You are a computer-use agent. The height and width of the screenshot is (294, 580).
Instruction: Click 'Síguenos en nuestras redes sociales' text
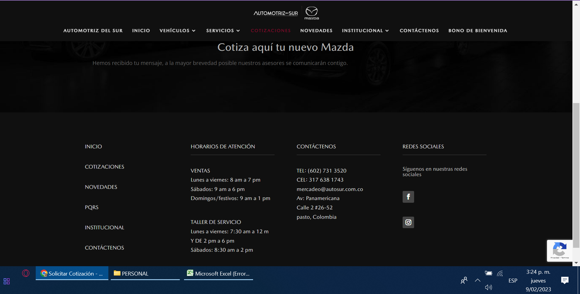click(435, 172)
